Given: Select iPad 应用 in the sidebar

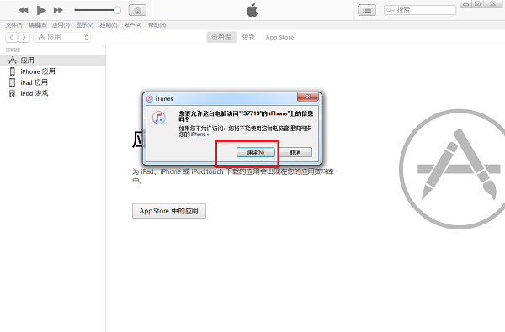Looking at the screenshot, I should pyautogui.click(x=53, y=82).
